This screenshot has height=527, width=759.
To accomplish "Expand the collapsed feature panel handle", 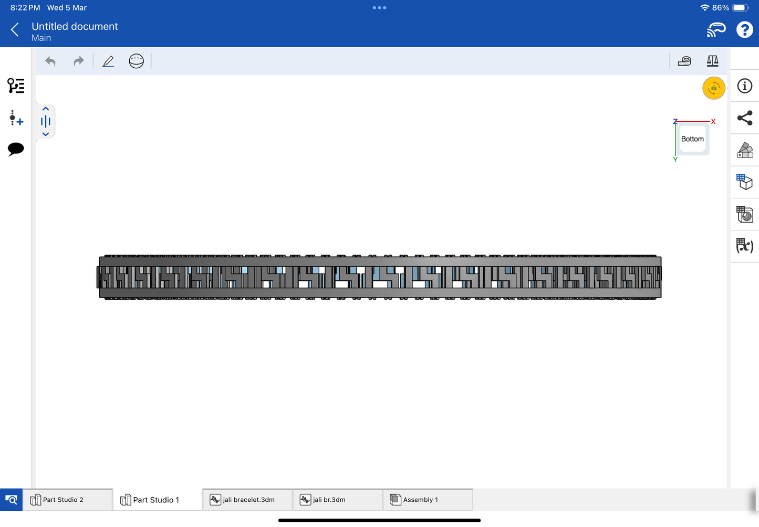I will click(46, 122).
